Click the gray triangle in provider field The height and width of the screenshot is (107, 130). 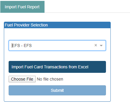click(x=101, y=45)
